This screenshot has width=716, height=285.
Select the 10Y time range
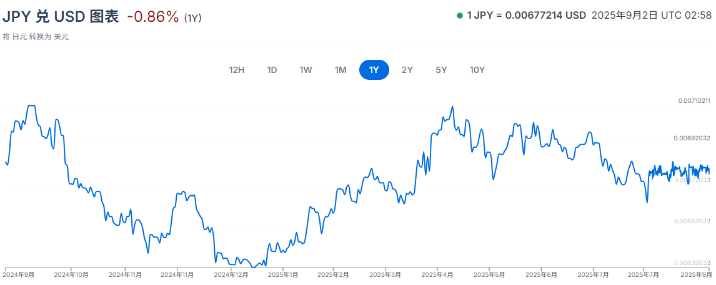477,70
